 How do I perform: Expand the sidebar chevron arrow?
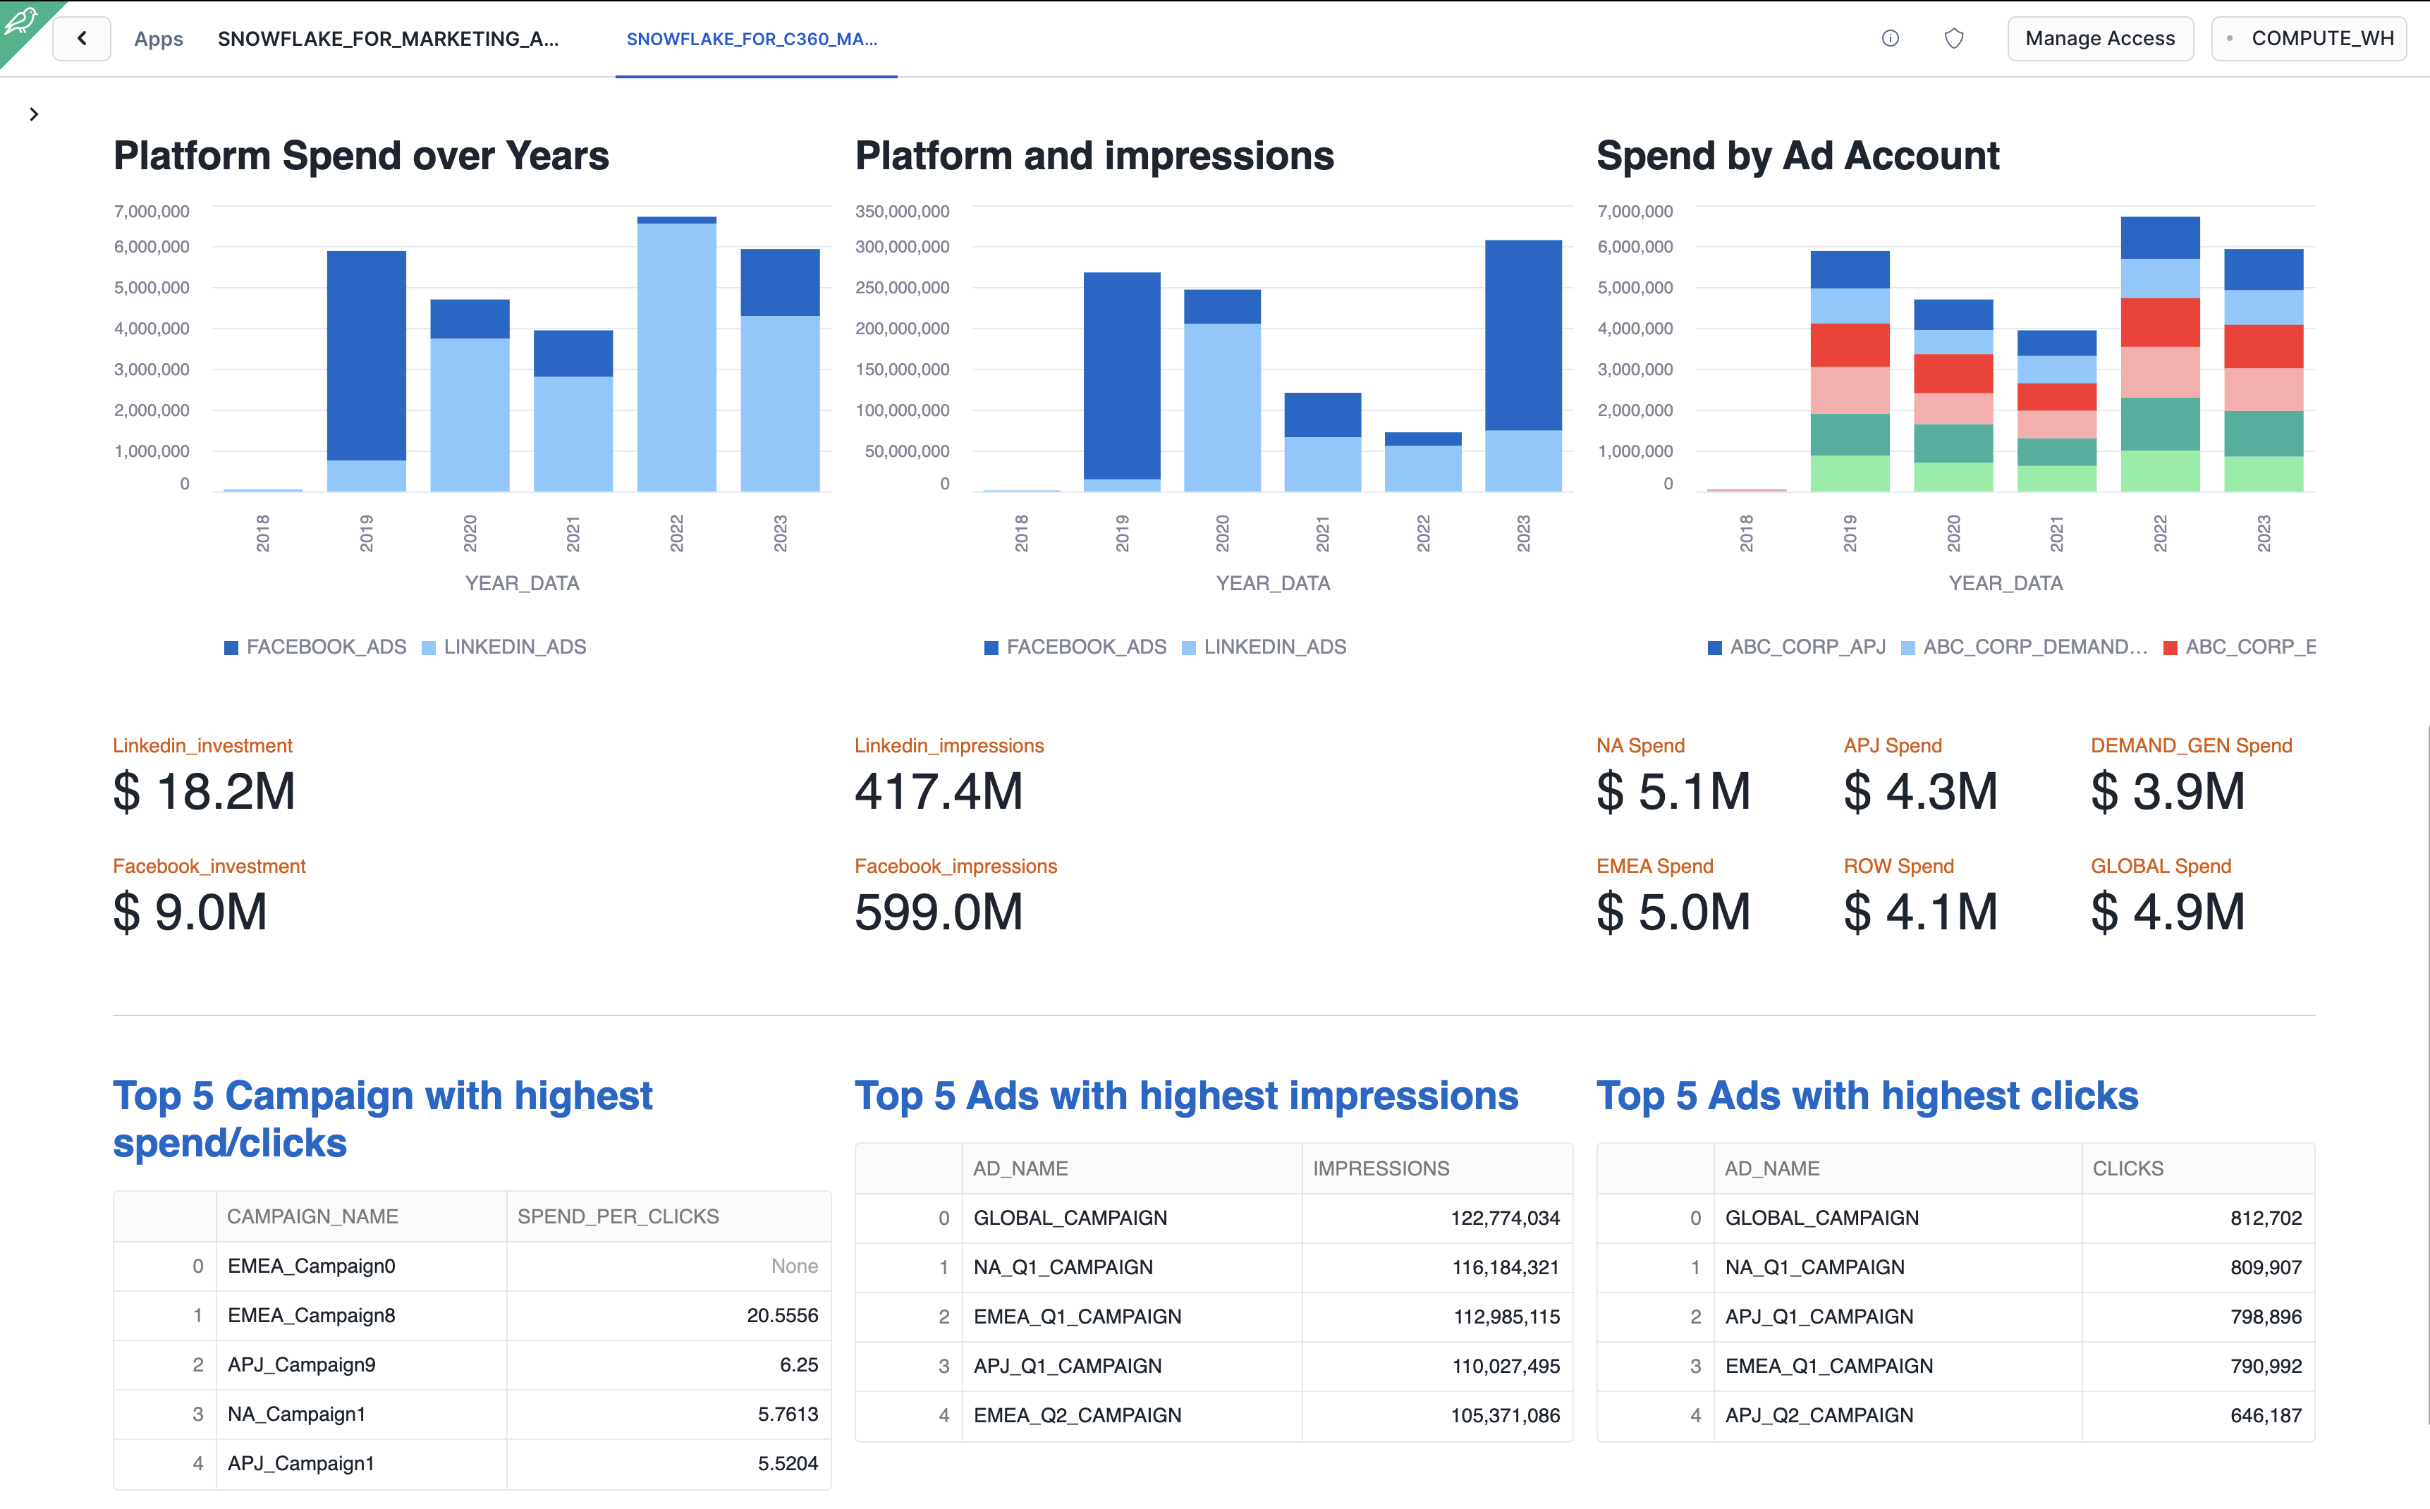[x=34, y=114]
